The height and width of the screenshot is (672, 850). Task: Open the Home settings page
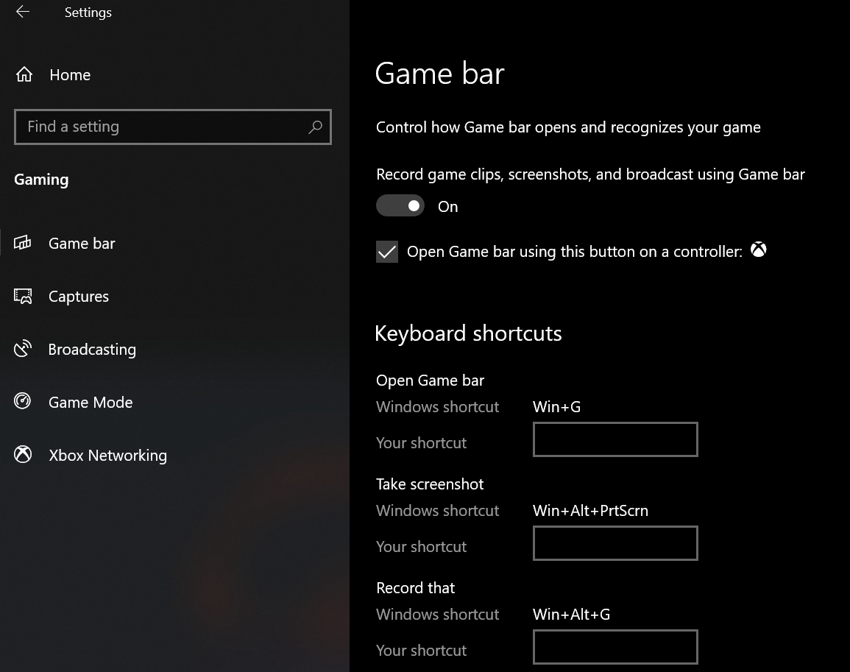(x=69, y=75)
